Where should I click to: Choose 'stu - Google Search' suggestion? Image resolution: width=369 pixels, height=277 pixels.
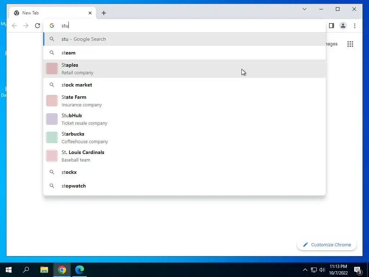[184, 39]
